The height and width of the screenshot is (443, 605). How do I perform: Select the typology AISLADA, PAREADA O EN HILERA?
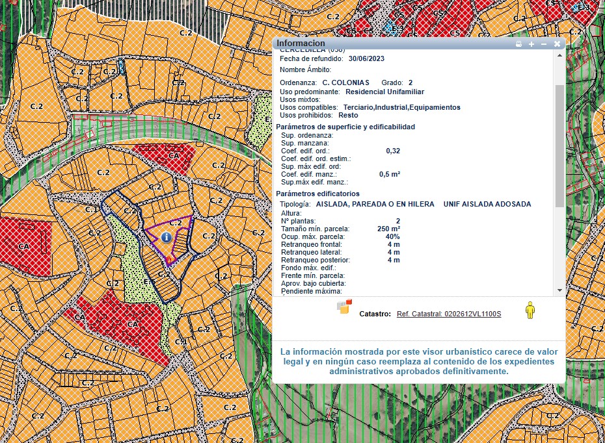[x=375, y=204]
